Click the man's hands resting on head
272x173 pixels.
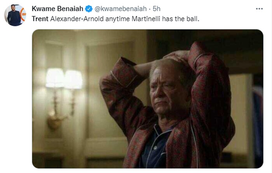coord(176,55)
